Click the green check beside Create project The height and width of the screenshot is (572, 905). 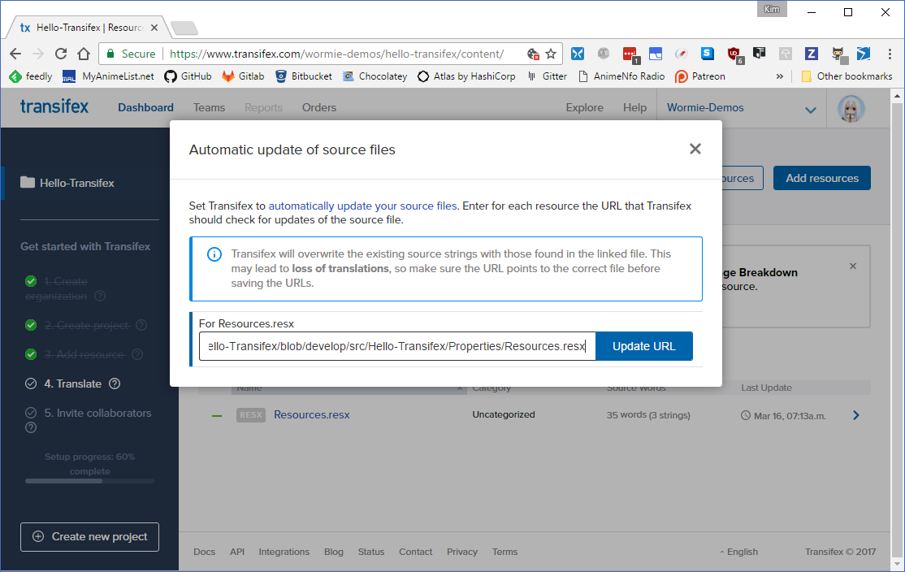click(31, 325)
